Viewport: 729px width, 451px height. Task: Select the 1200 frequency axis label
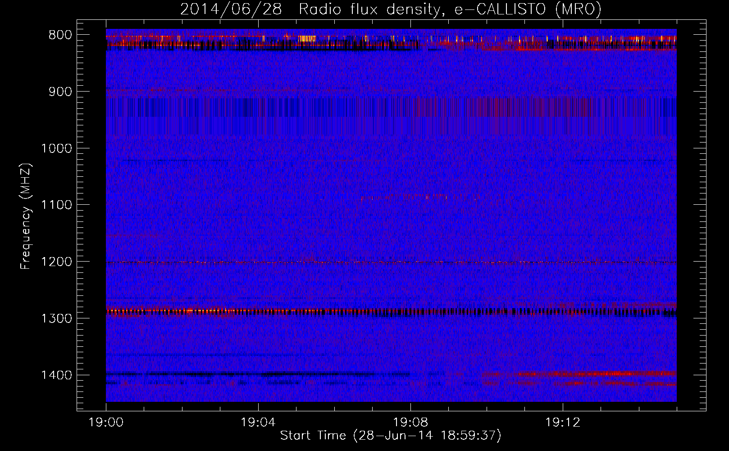[x=56, y=262]
